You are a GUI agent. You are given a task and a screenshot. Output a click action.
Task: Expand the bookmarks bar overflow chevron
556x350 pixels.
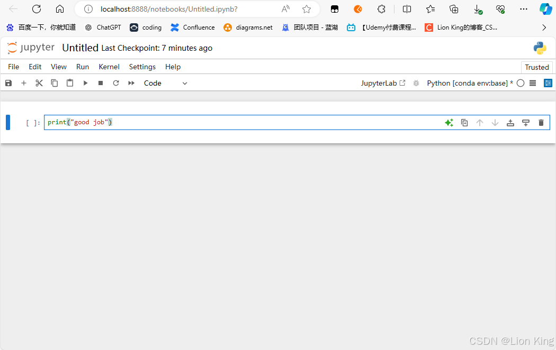[544, 27]
